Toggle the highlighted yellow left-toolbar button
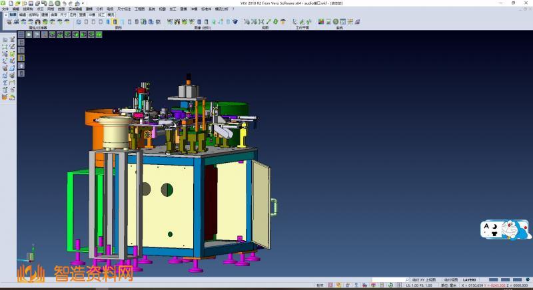Viewport: 533px width, 290px height. coord(21,57)
